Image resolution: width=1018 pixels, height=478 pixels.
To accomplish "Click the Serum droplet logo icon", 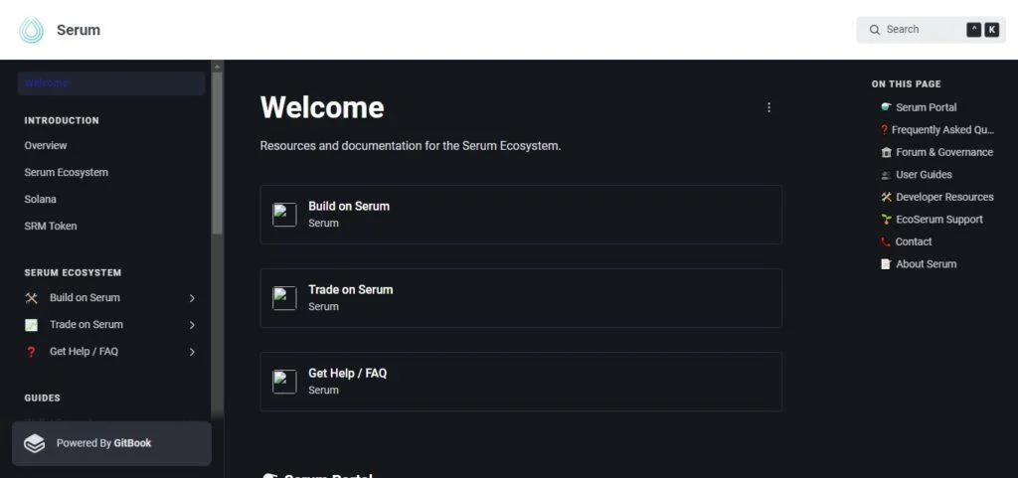I will coord(32,30).
